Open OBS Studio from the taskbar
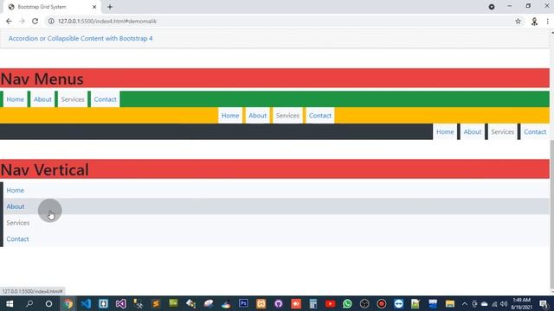The image size is (554, 311). click(364, 303)
